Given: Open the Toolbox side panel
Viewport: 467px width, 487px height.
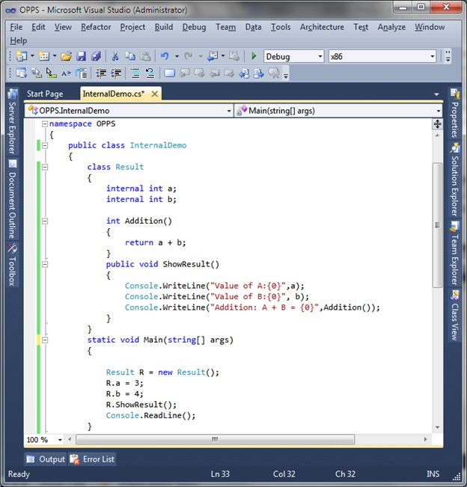Looking at the screenshot, I should click(x=12, y=265).
